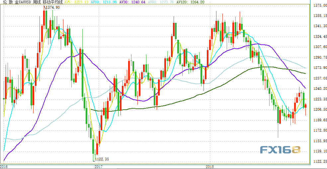This screenshot has width=327, height=169.
Task: Click the last red candlestick on the right
Action: tap(306, 106)
